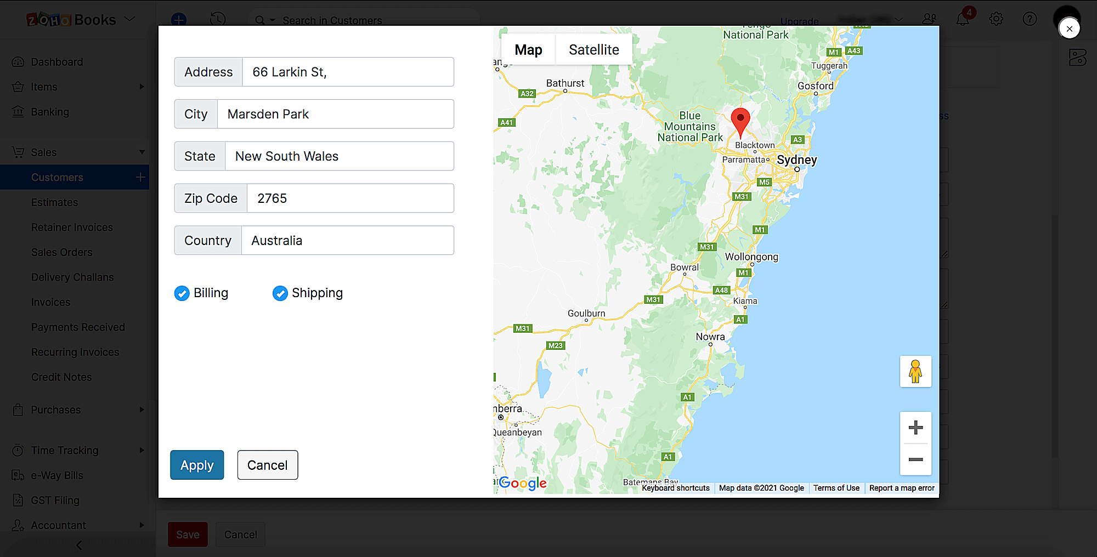Screen dimensions: 1097x557
Task: Open the Terms of Use link
Action: (x=836, y=488)
